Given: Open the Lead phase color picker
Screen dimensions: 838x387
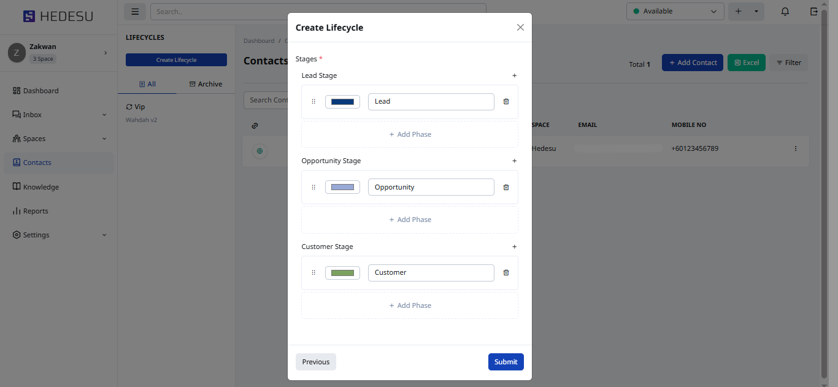Looking at the screenshot, I should [x=342, y=102].
